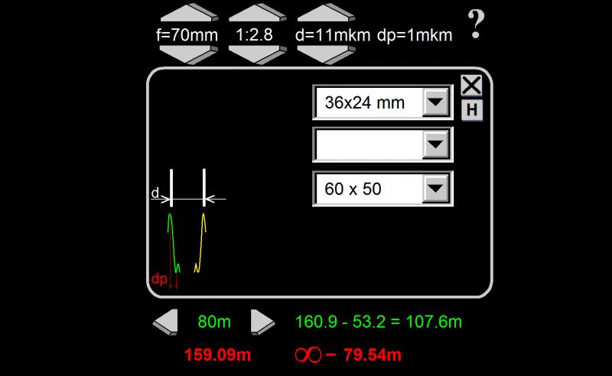The image size is (612, 376).
Task: Close the settings panel with X button
Action: pyautogui.click(x=471, y=86)
